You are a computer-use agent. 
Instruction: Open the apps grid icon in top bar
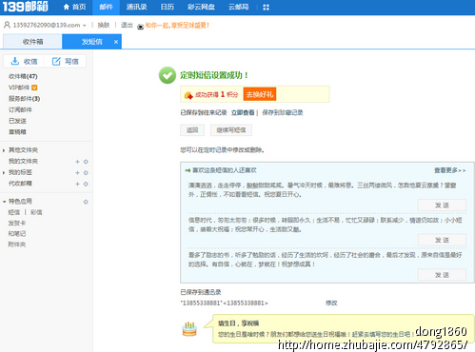click(266, 8)
